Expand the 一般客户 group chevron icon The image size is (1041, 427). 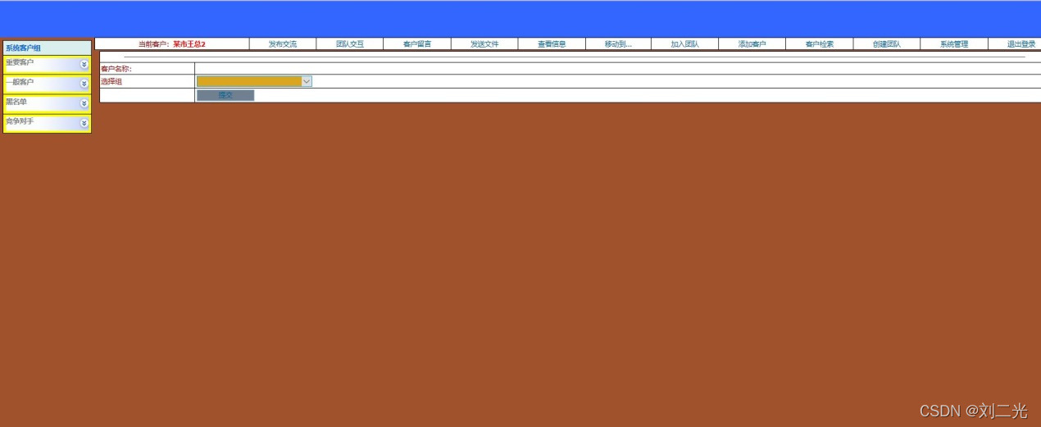click(84, 84)
